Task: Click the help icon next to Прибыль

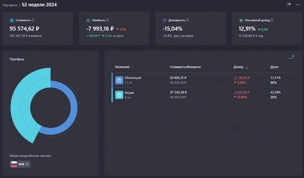Action: [x=107, y=20]
